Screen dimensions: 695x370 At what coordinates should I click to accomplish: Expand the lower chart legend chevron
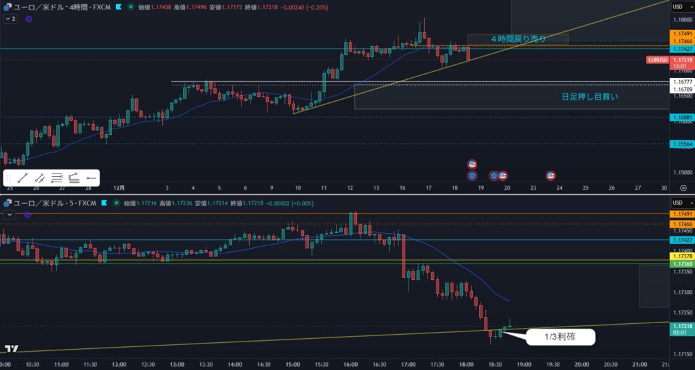click(10, 215)
